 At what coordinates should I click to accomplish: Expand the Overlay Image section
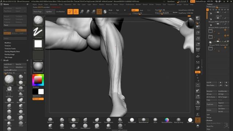(x=9, y=54)
